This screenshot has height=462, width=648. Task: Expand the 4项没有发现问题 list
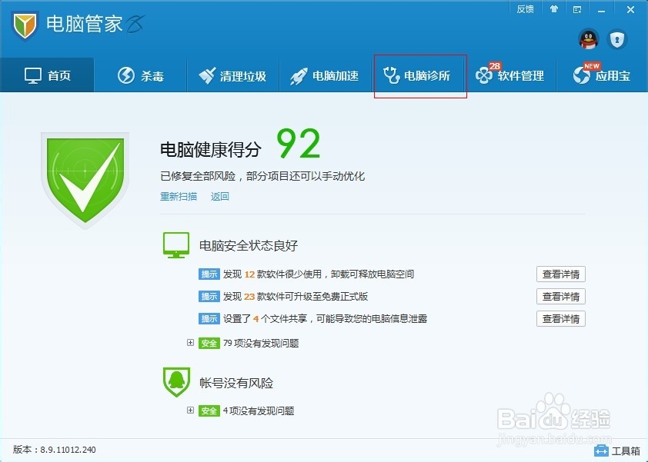191,410
